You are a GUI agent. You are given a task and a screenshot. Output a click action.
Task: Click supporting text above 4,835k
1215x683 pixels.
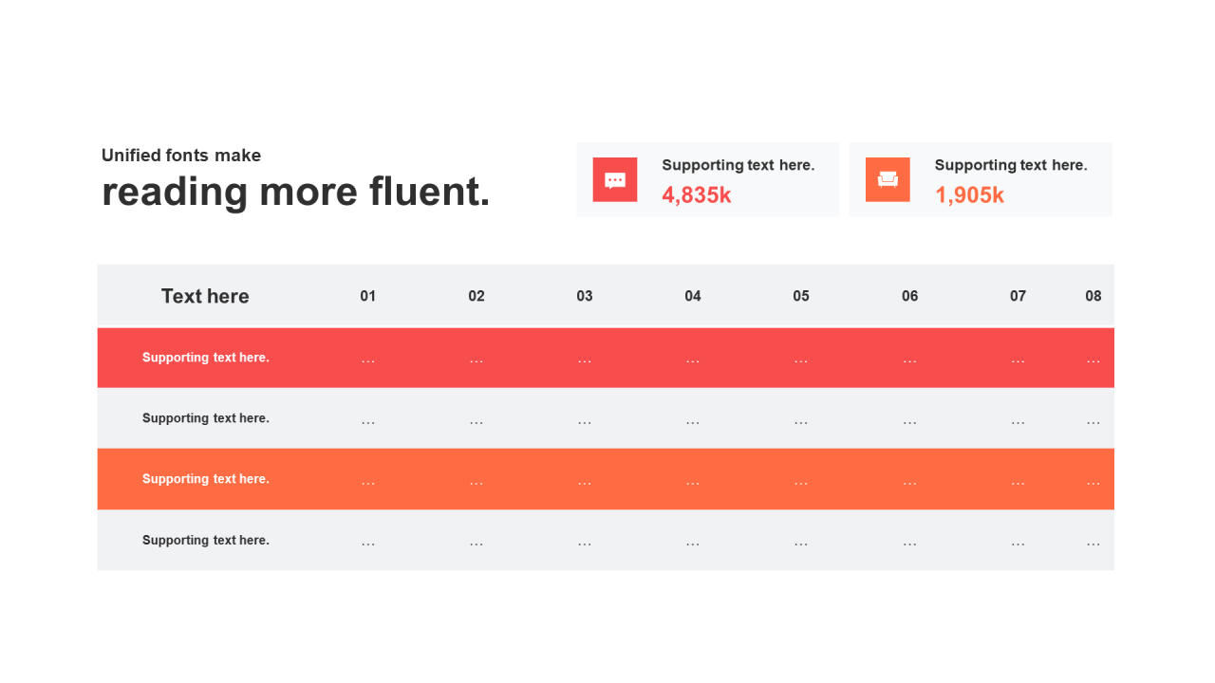tap(738, 165)
